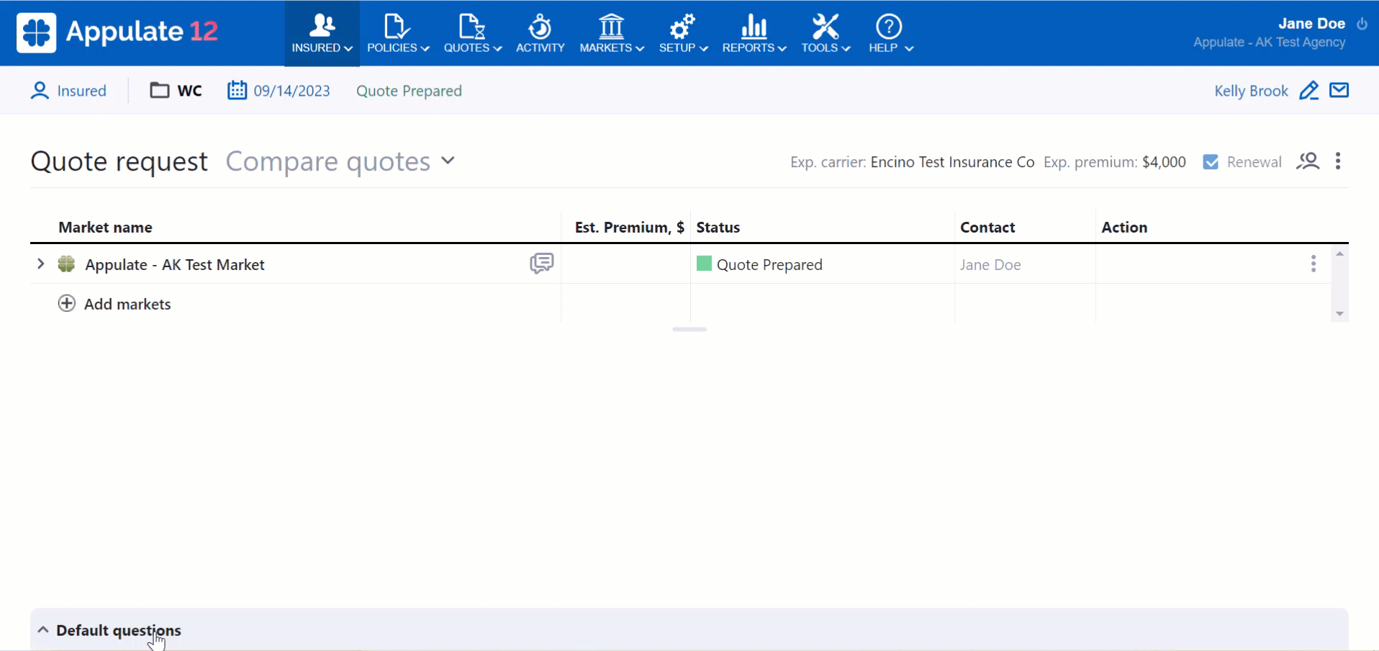Select the Compare quotes tab
The image size is (1379, 651).
point(328,161)
